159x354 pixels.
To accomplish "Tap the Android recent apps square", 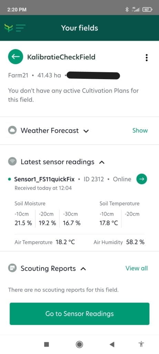I will coord(47,344).
